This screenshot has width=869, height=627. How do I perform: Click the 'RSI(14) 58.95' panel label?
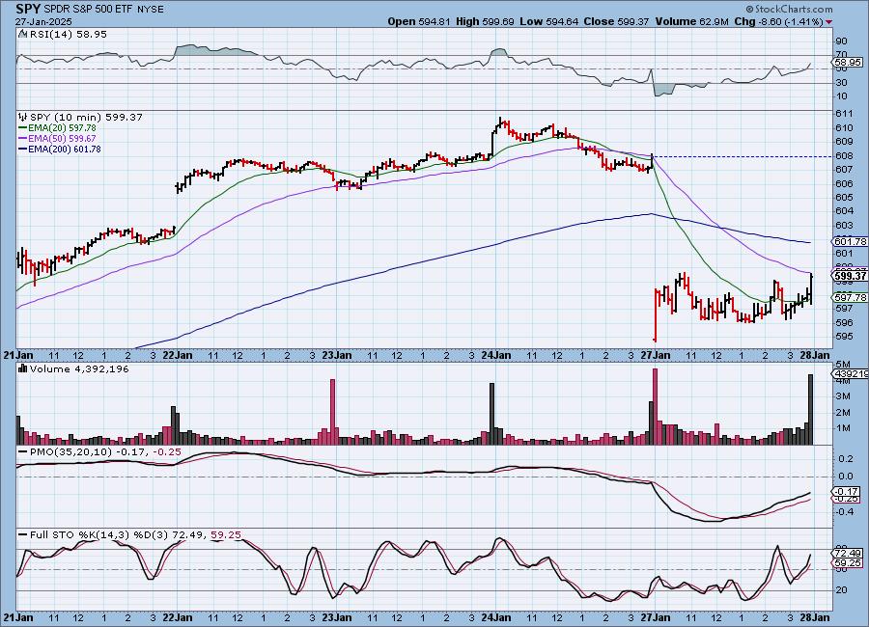coord(69,34)
